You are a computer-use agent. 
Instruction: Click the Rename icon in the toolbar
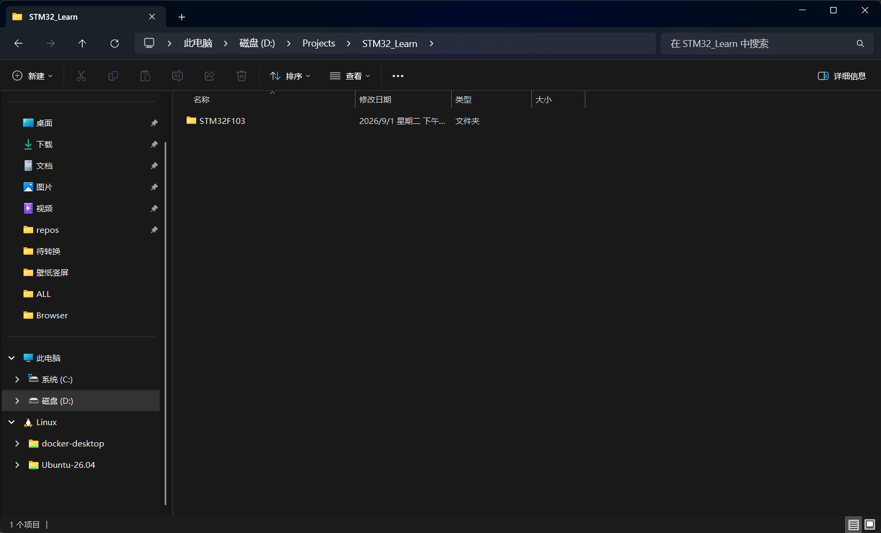click(x=177, y=76)
